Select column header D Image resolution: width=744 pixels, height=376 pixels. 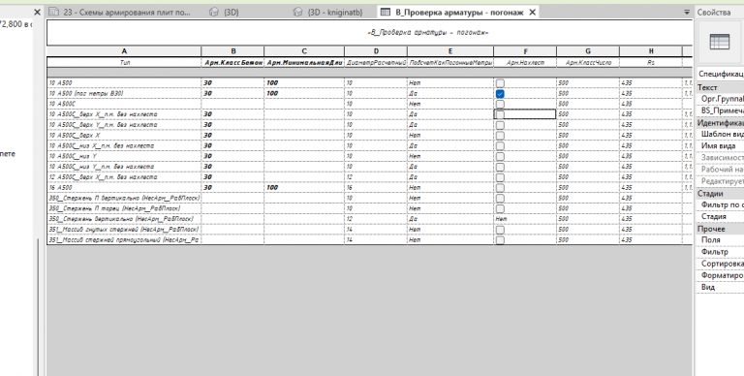tap(376, 51)
